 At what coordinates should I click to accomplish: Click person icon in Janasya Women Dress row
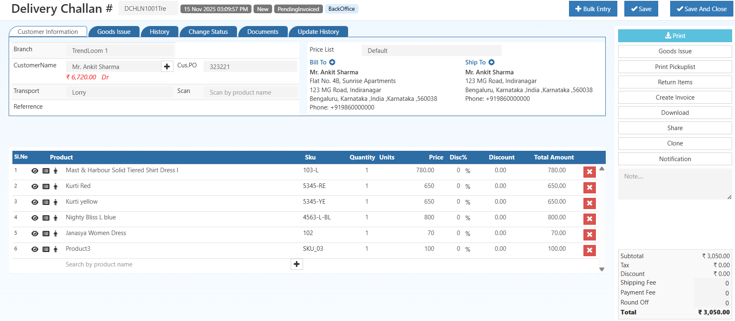tap(55, 233)
